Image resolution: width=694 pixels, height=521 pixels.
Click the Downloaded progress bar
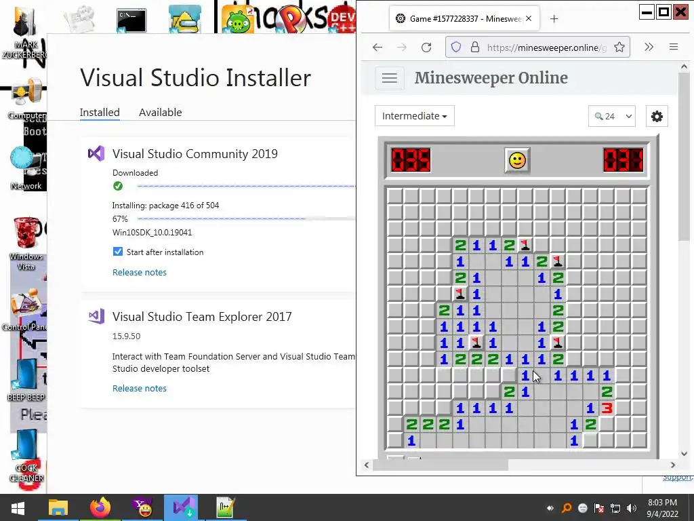[246, 186]
